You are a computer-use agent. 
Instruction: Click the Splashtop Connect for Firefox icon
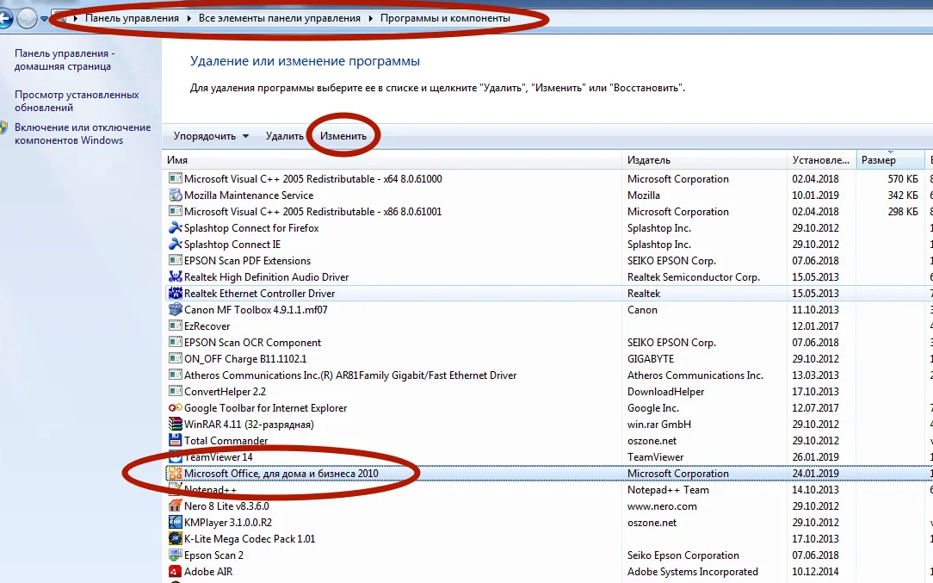(175, 227)
